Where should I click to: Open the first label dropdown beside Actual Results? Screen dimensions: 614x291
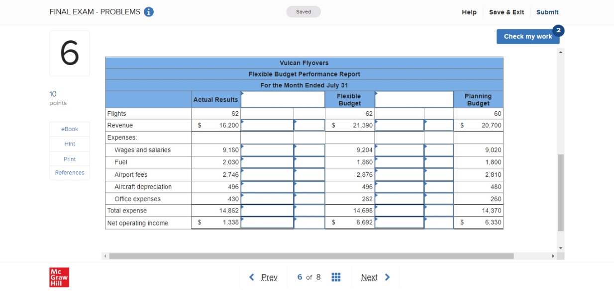[x=282, y=98]
